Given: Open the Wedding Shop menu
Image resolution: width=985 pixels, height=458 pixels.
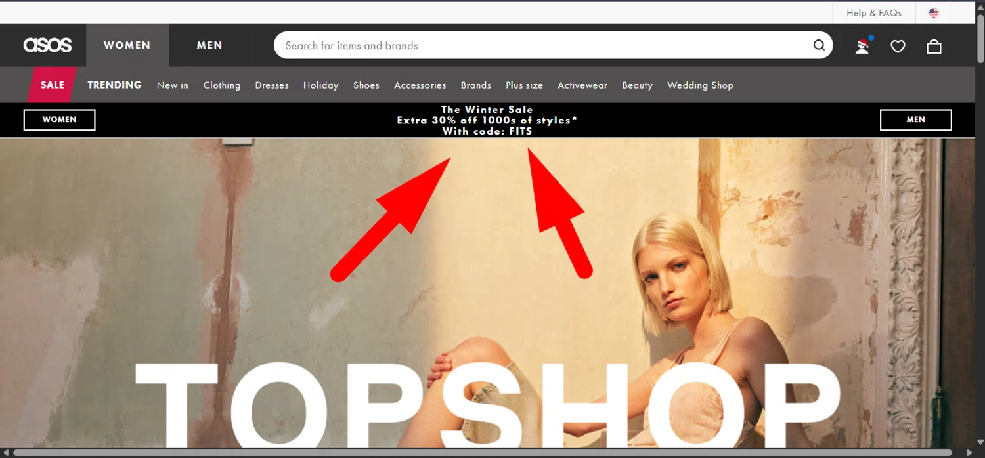Looking at the screenshot, I should pyautogui.click(x=700, y=85).
